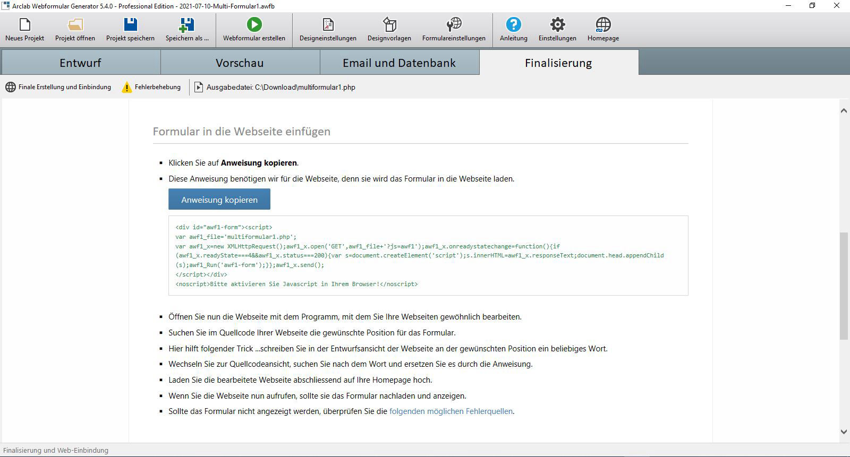Click the scroll down arrow of the scrollbar

[x=844, y=432]
